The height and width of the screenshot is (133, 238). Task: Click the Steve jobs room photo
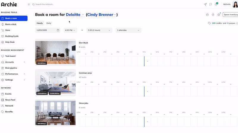55,113
